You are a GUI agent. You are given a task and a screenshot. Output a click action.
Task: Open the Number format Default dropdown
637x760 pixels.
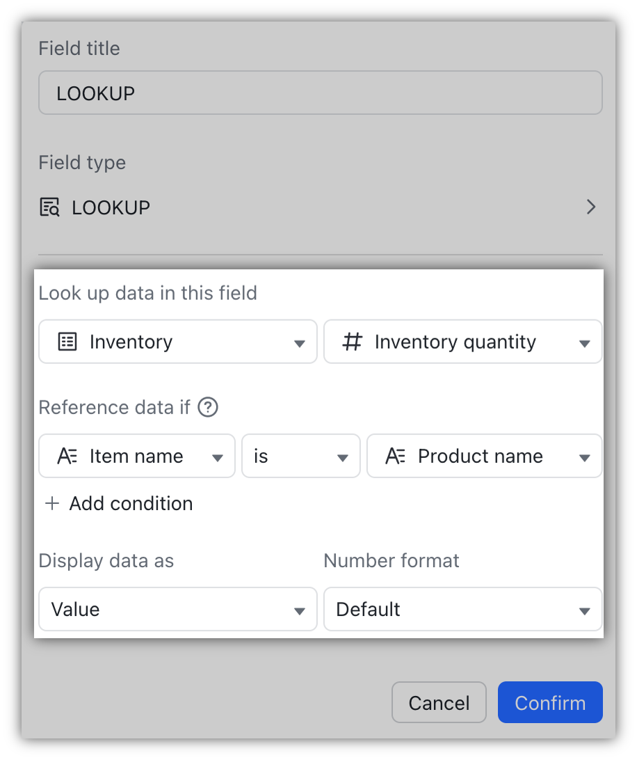tap(585, 609)
